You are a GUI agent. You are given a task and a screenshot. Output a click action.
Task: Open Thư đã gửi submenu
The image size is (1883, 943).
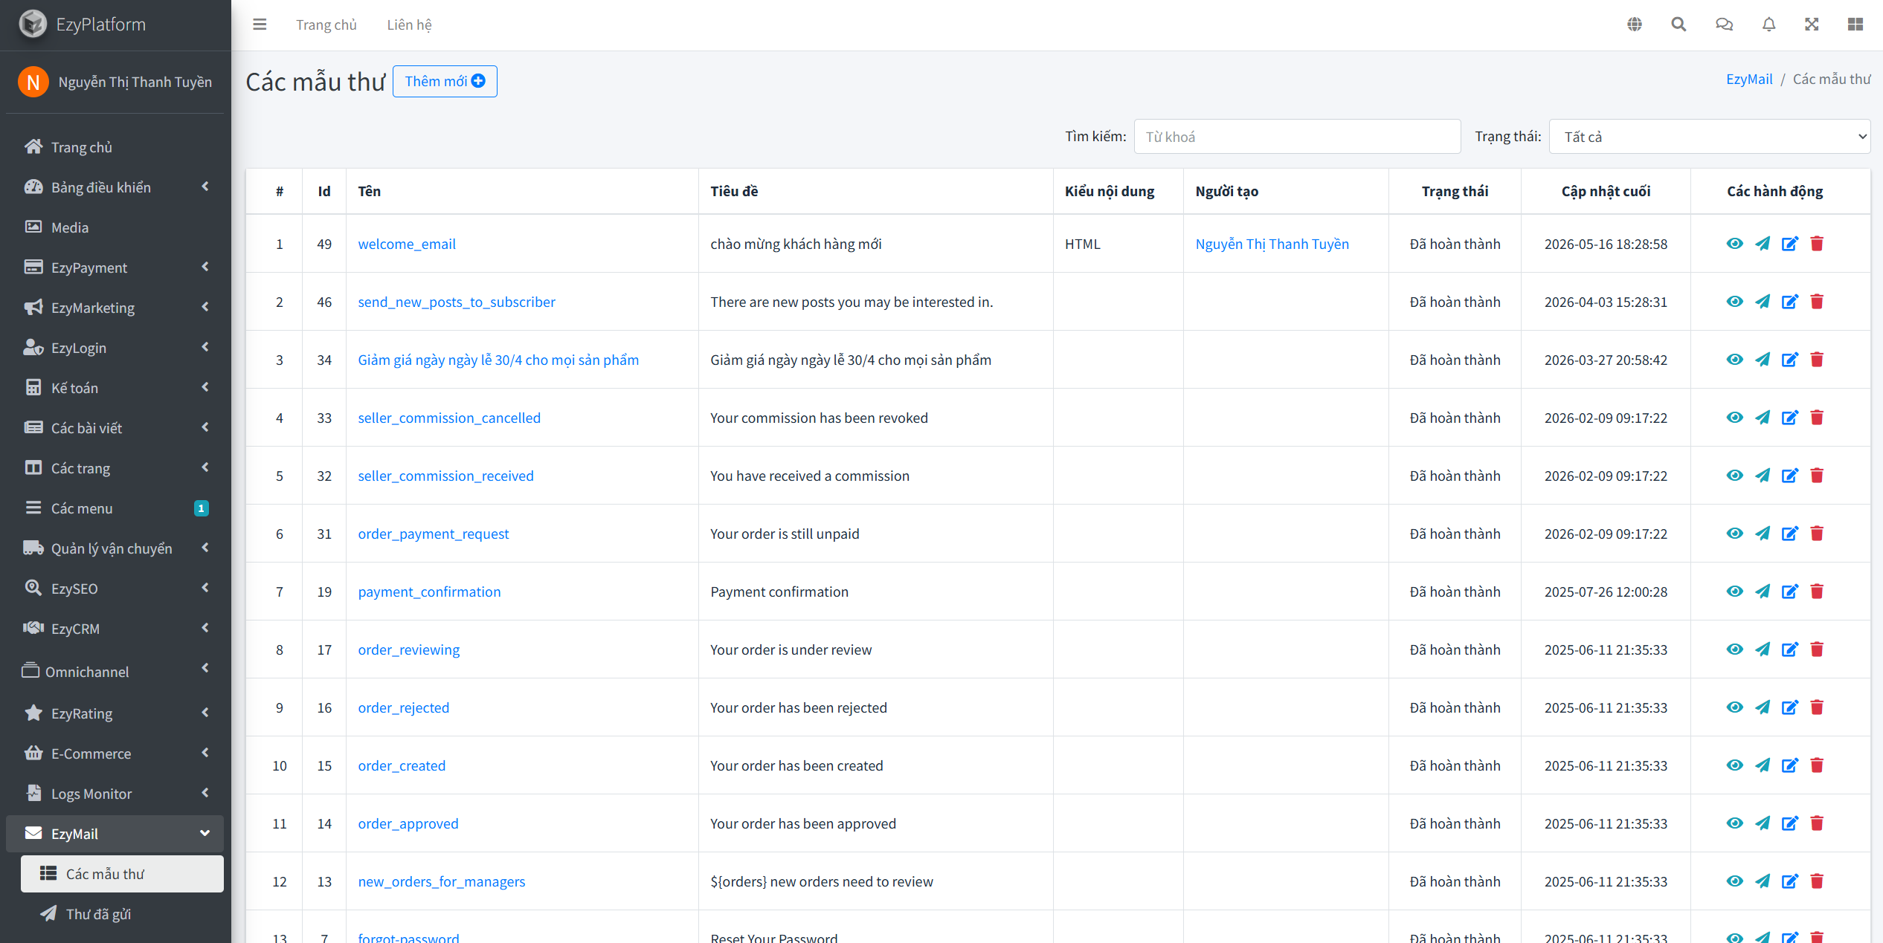(x=123, y=914)
